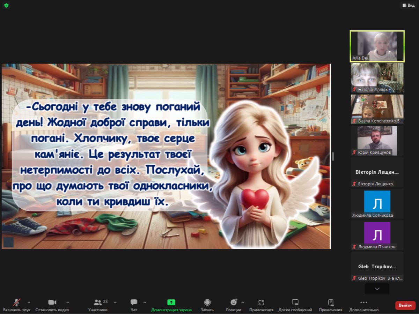
Task: Expand audio options arrow beside microphone
Action: [x=29, y=302]
